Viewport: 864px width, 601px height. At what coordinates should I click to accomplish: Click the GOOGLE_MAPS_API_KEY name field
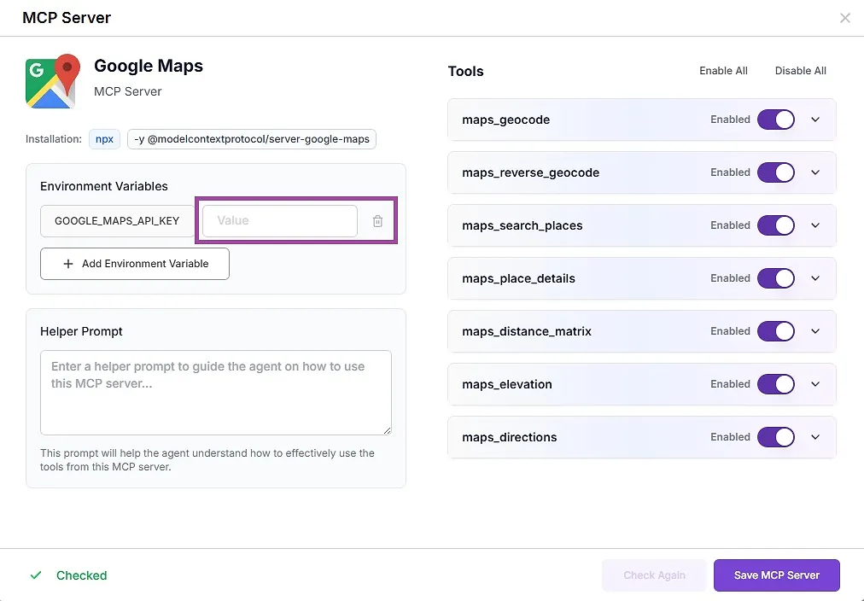(x=117, y=221)
